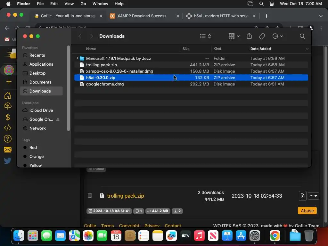
Task: Open iCloud Drive in sidebar
Action: point(41,110)
